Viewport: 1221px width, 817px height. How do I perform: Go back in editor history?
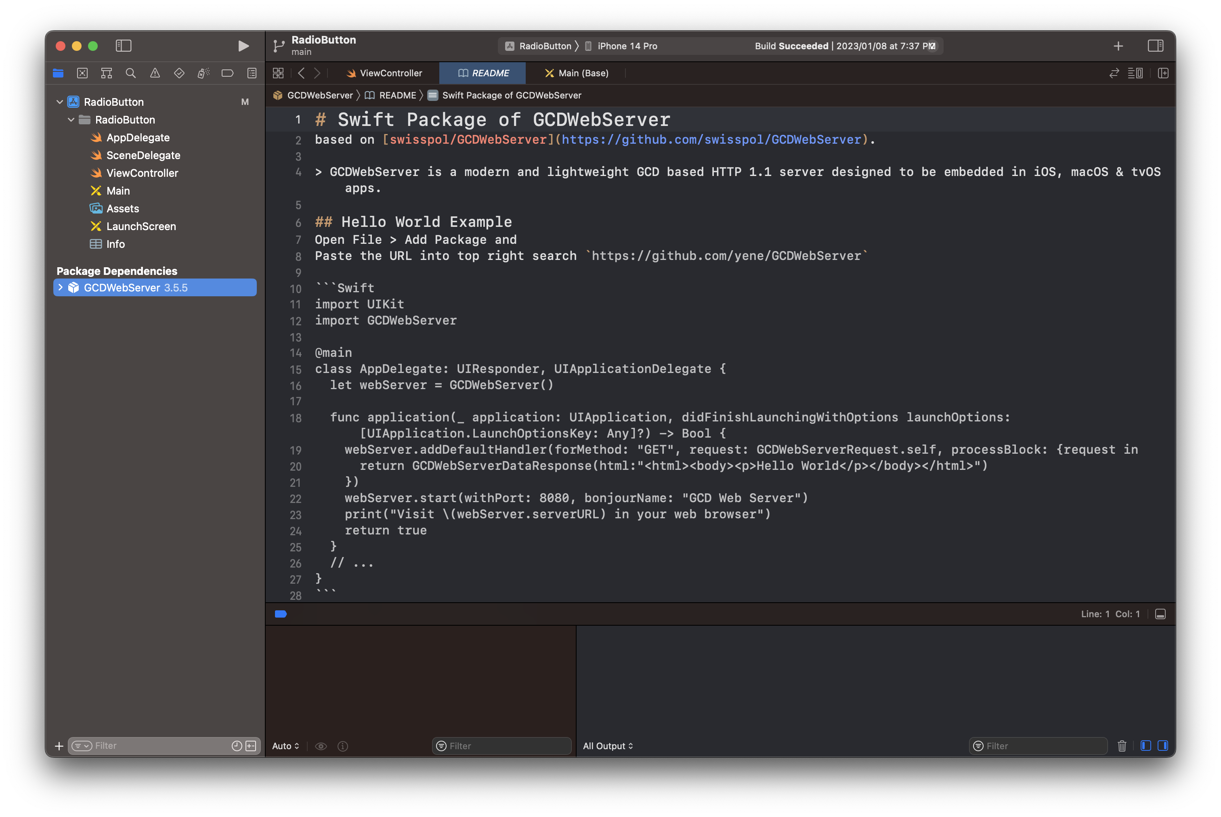[301, 73]
